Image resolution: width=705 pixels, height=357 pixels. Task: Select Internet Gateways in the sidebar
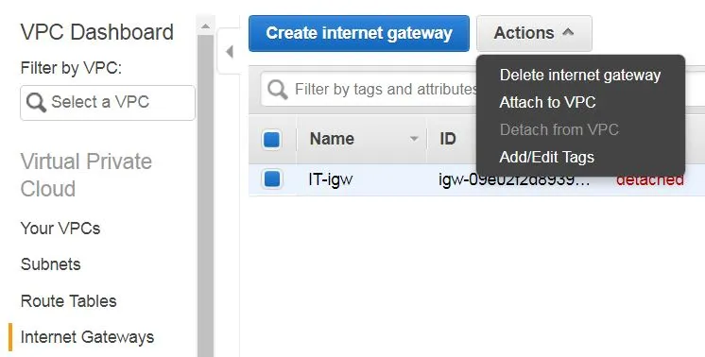pos(87,337)
